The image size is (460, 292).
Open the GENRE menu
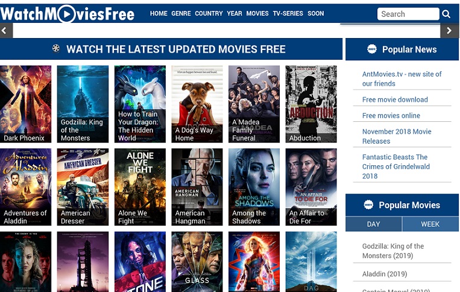(x=181, y=13)
